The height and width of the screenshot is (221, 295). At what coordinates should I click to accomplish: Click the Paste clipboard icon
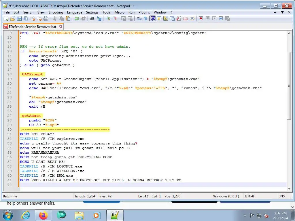coord(68,18)
